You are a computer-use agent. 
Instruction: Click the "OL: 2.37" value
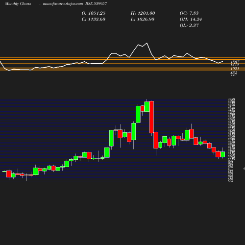tap(189, 25)
